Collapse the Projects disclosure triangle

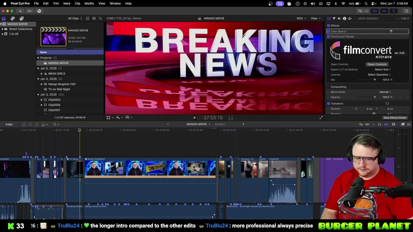[x=38, y=58]
